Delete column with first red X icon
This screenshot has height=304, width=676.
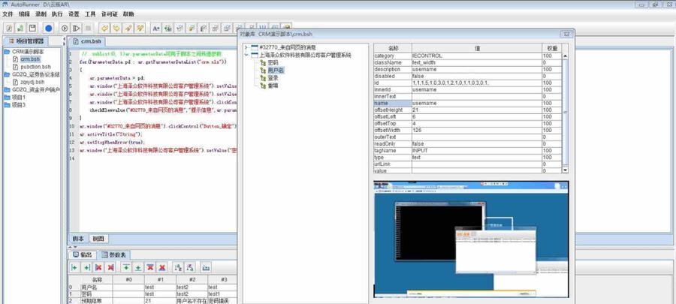(98, 267)
